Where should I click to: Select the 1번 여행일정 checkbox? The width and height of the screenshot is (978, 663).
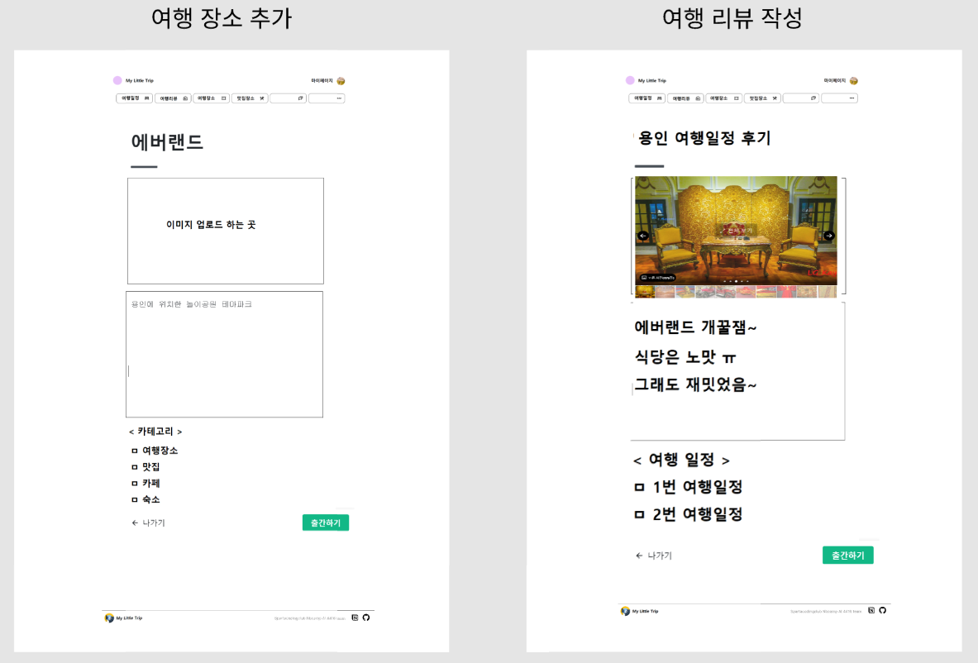point(639,487)
